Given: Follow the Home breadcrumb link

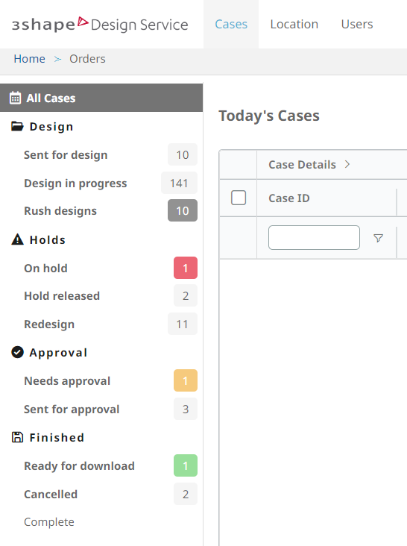Looking at the screenshot, I should click(30, 59).
